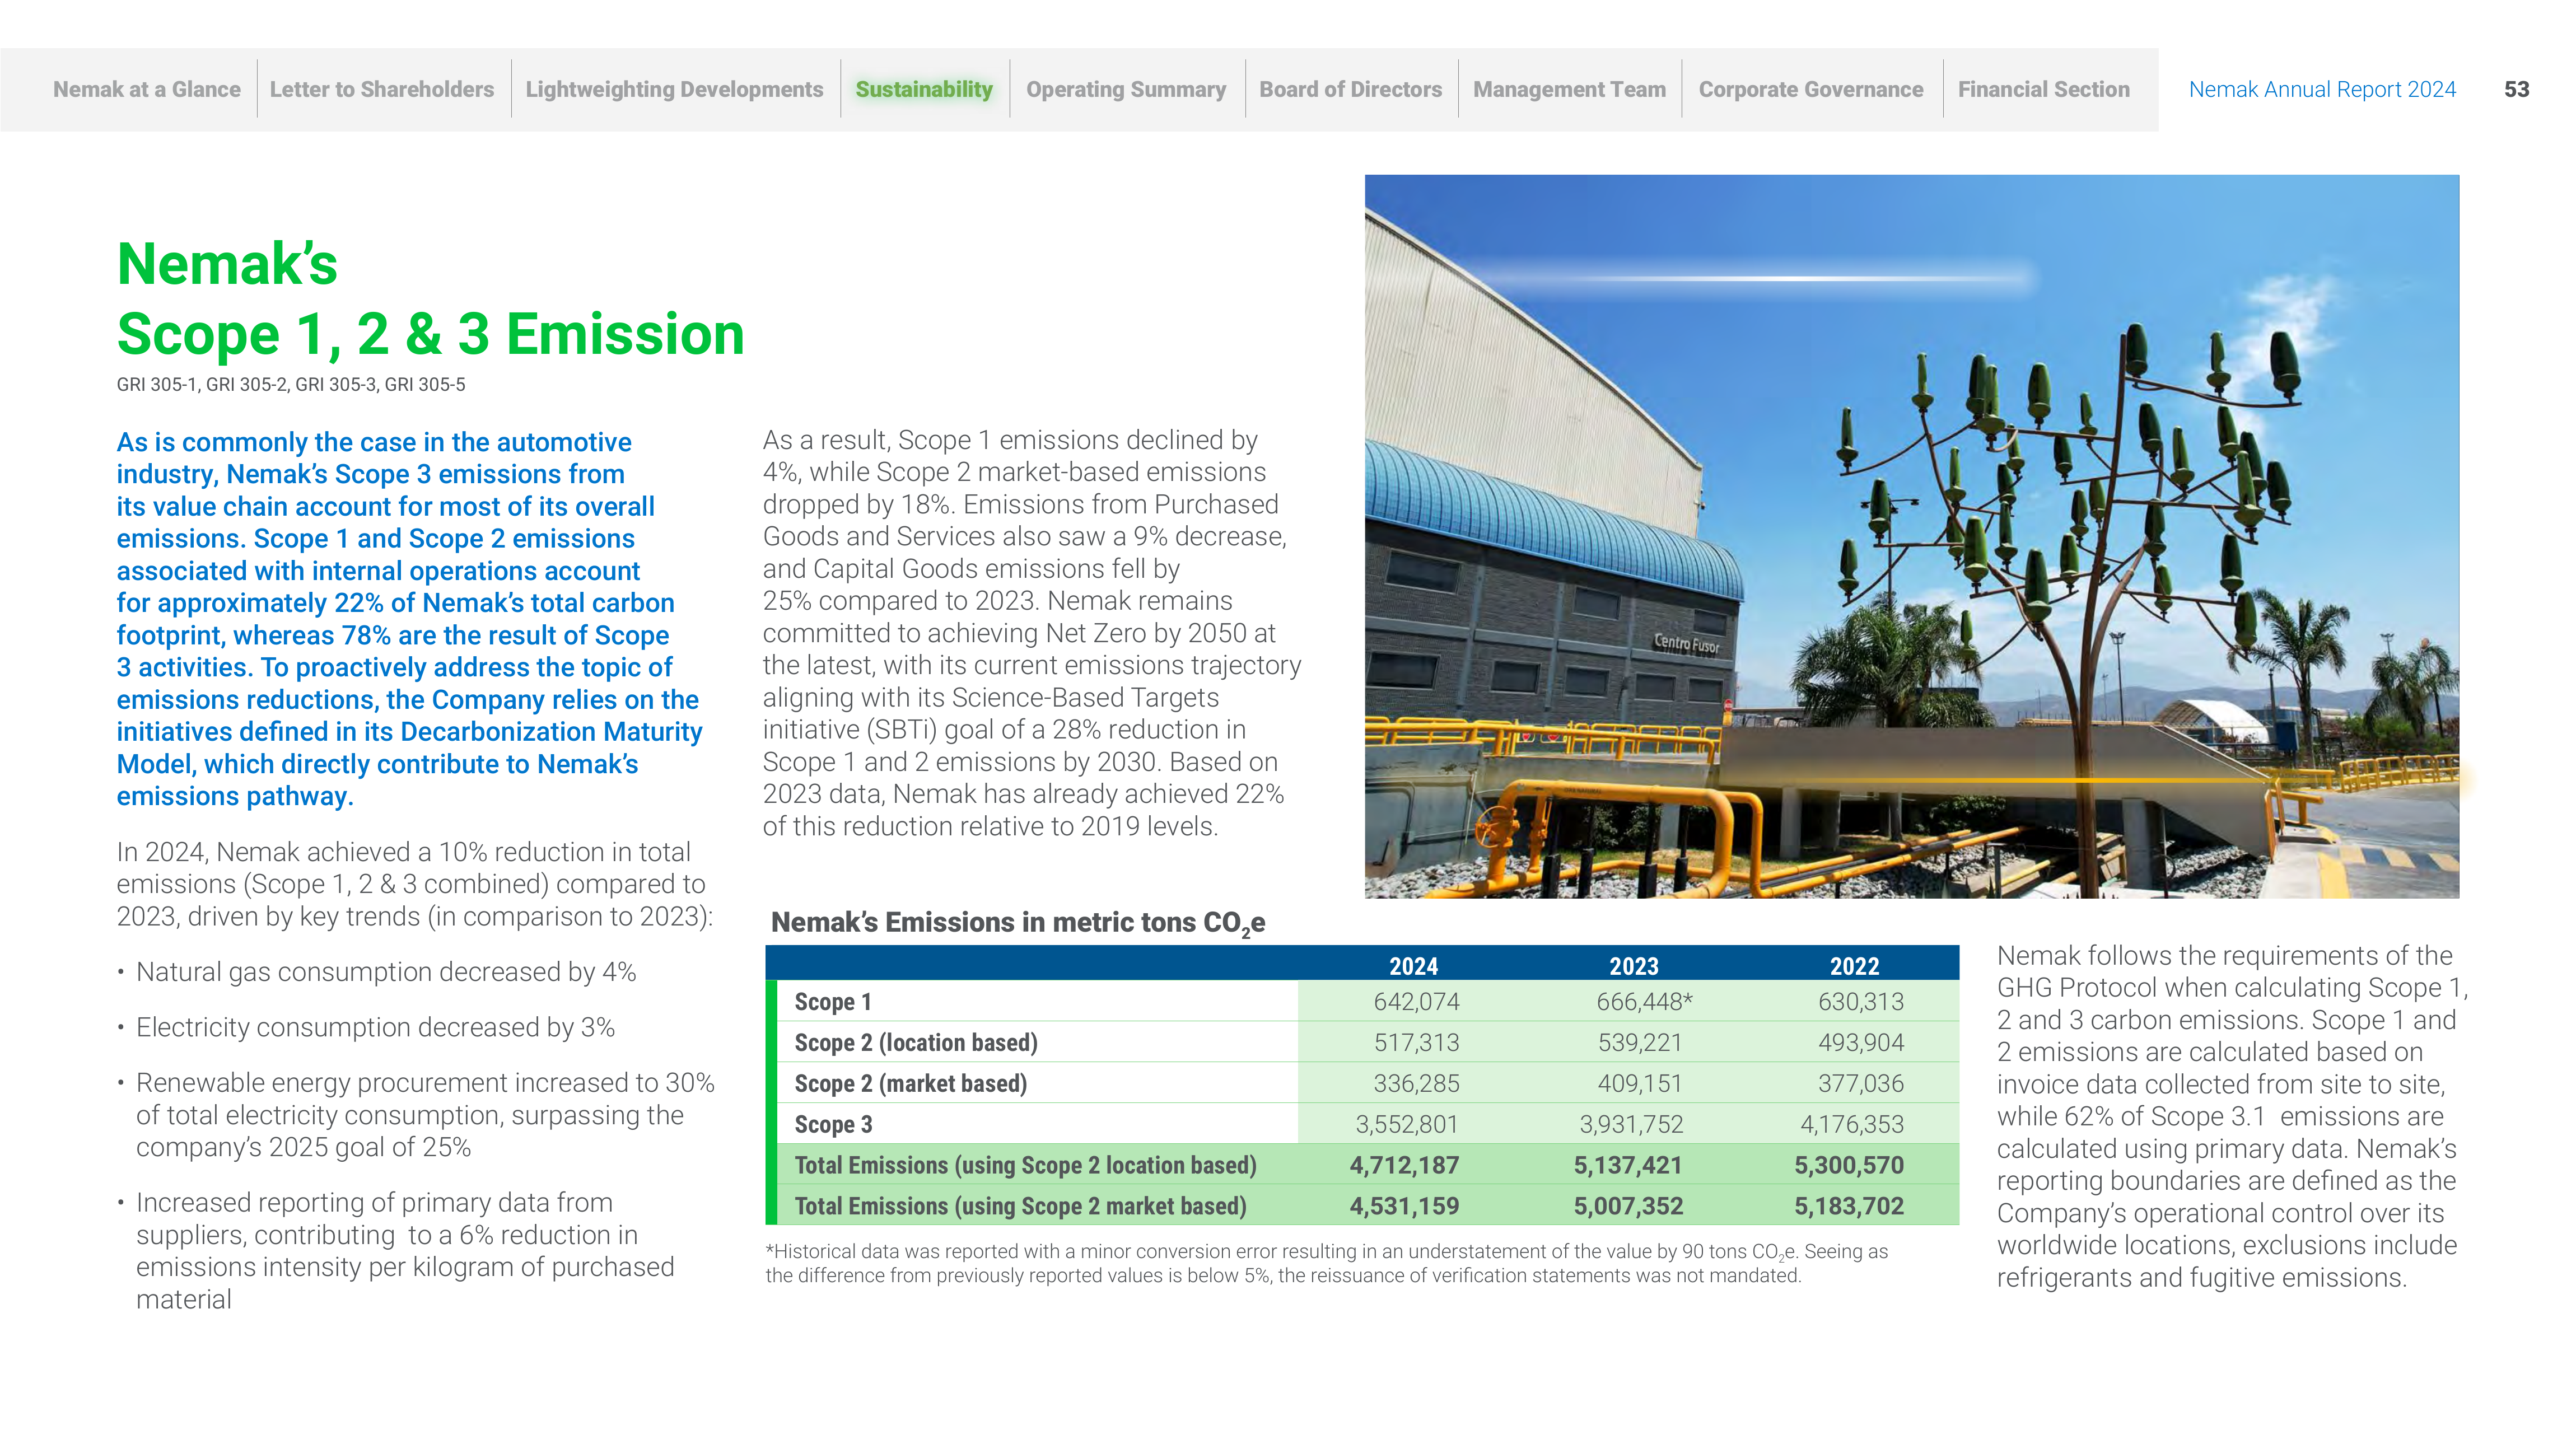This screenshot has height=1449, width=2576.
Task: Select the Sustainability tab
Action: pyautogui.click(x=924, y=89)
